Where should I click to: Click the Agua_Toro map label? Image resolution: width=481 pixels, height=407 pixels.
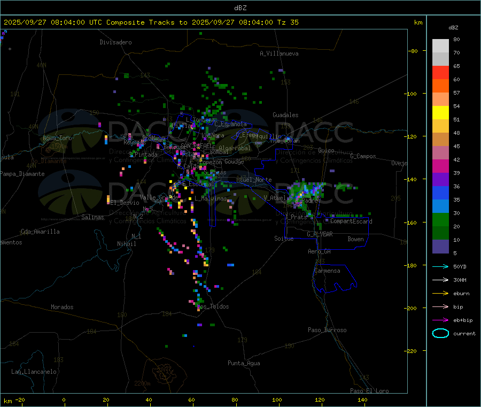coord(57,138)
